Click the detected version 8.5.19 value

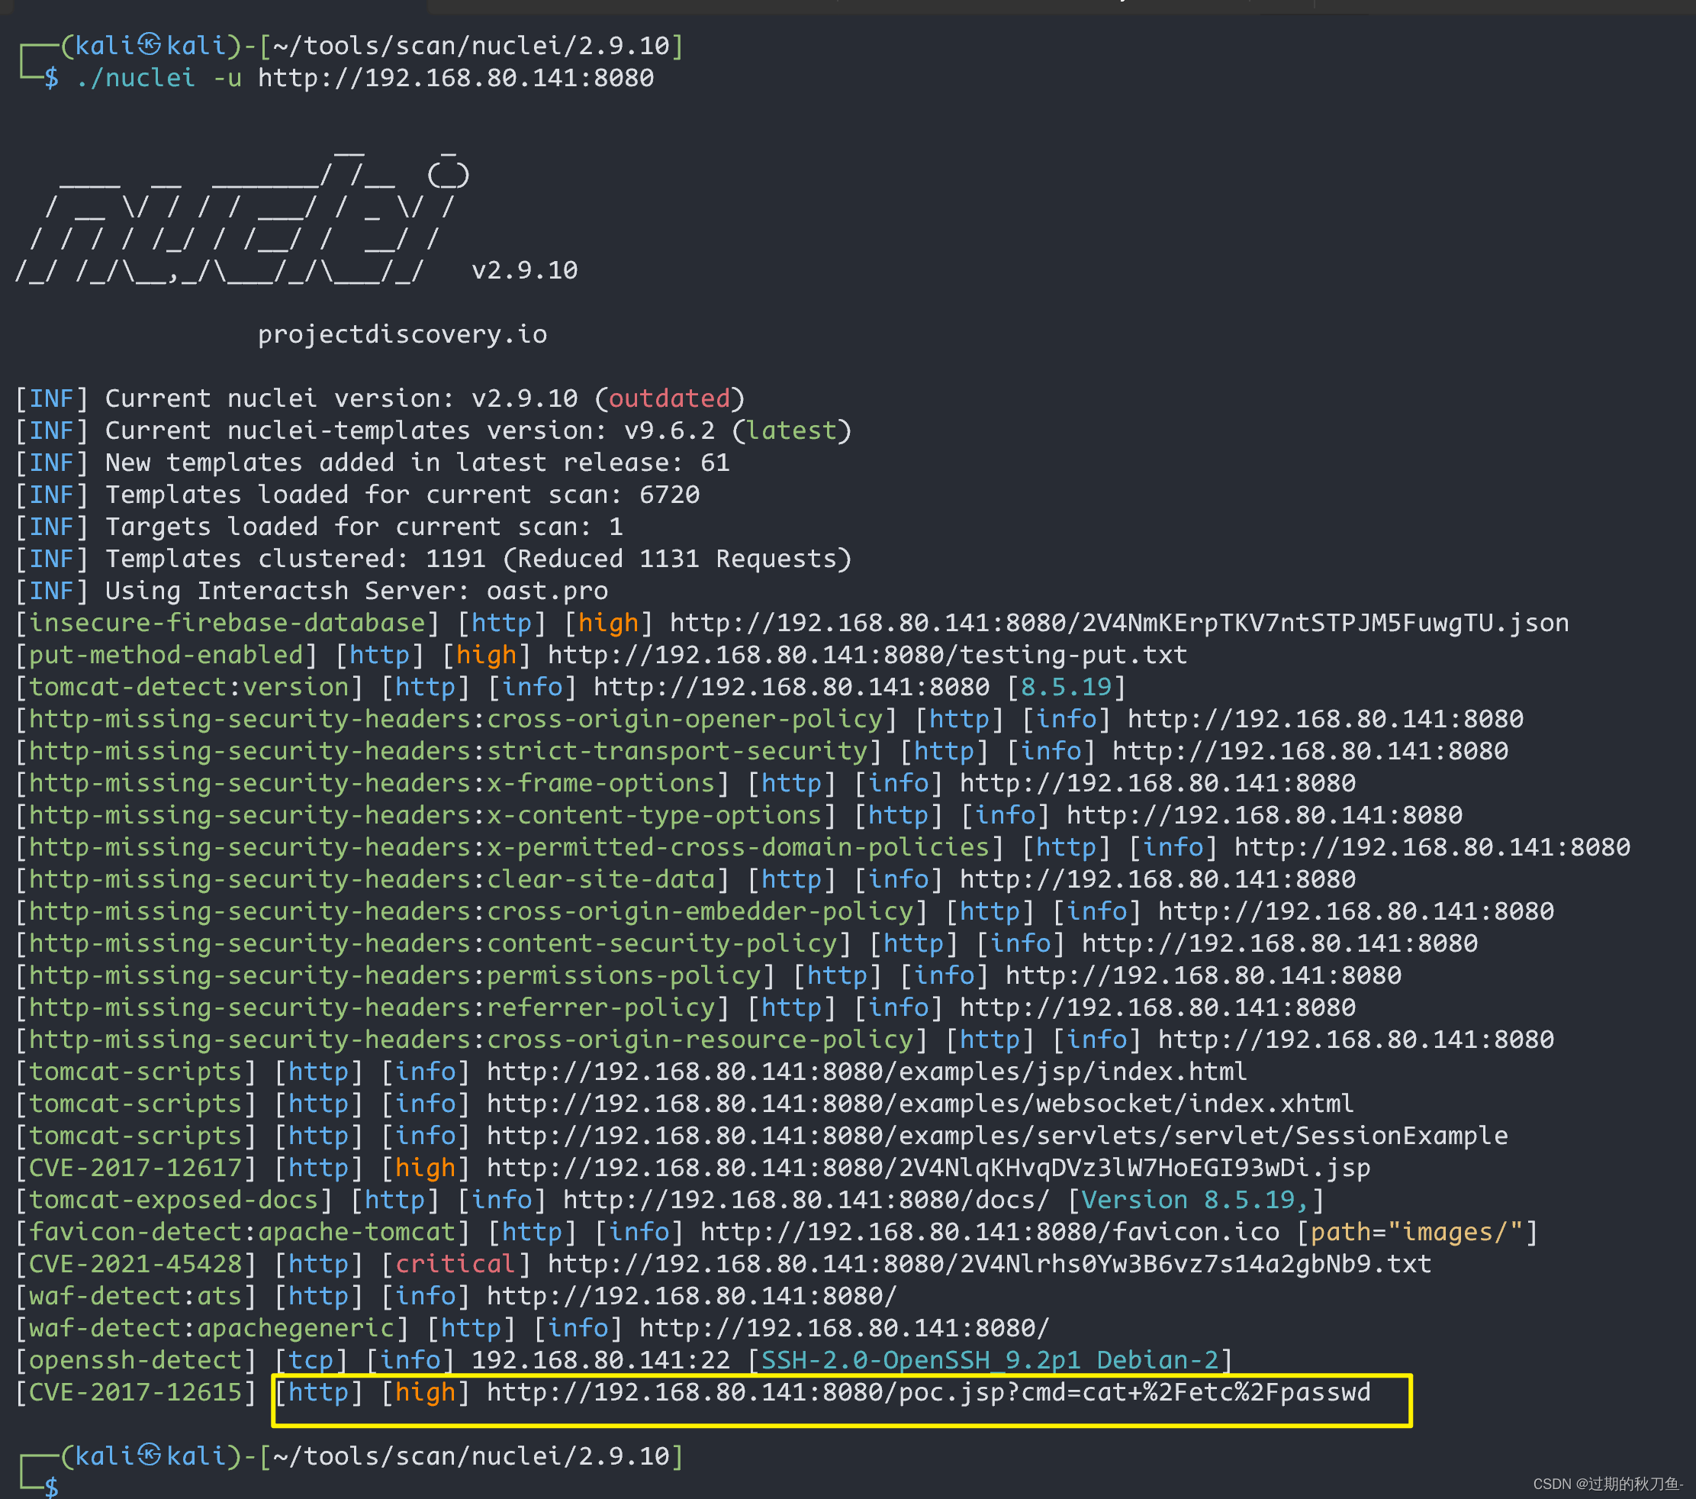(x=1067, y=687)
